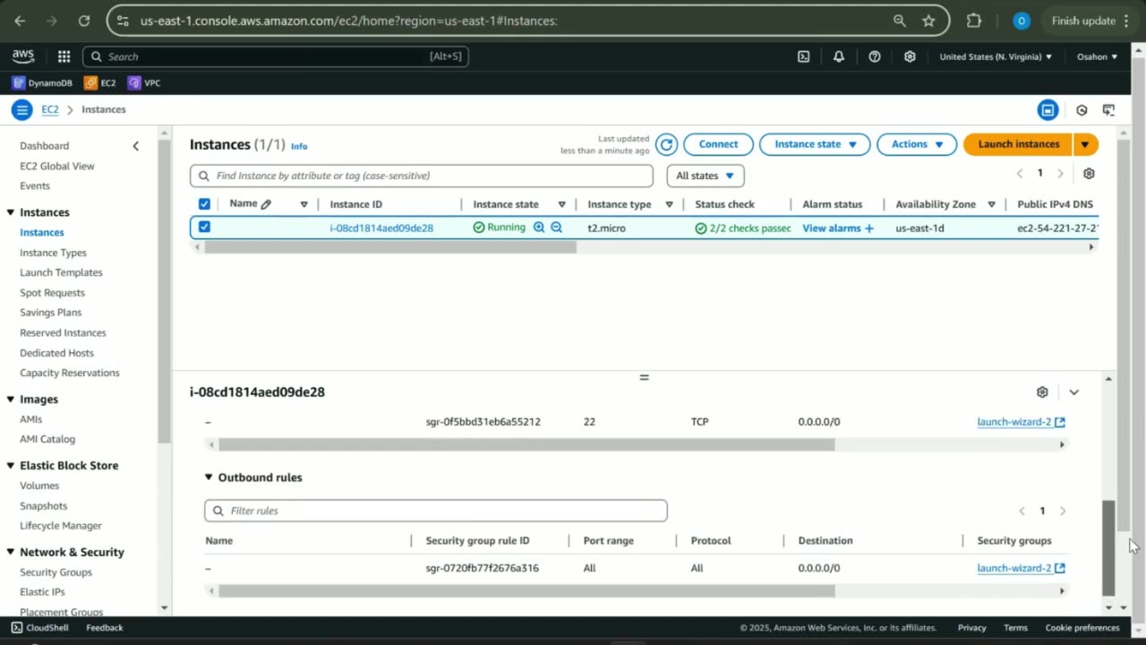The width and height of the screenshot is (1146, 645).
Task: Open browser extensions puzzle icon
Action: (x=974, y=21)
